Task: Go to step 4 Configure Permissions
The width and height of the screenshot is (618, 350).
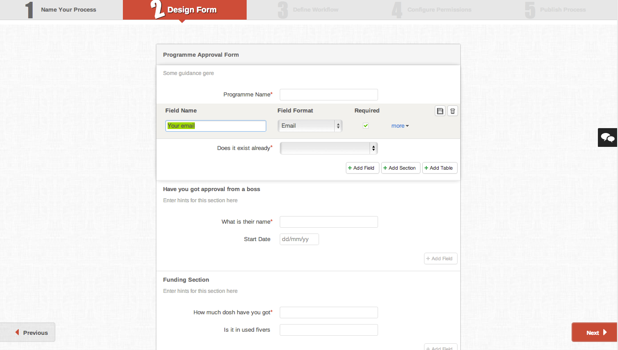Action: coord(432,10)
